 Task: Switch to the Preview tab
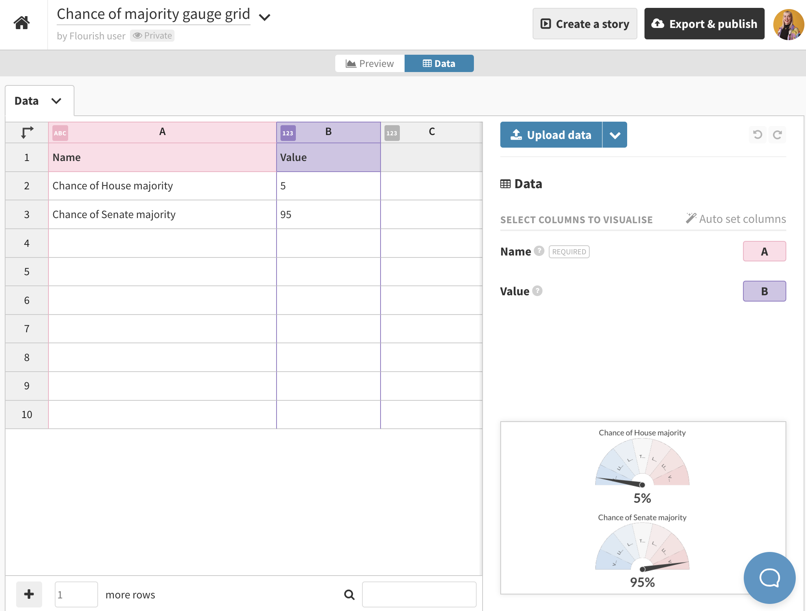coord(370,63)
